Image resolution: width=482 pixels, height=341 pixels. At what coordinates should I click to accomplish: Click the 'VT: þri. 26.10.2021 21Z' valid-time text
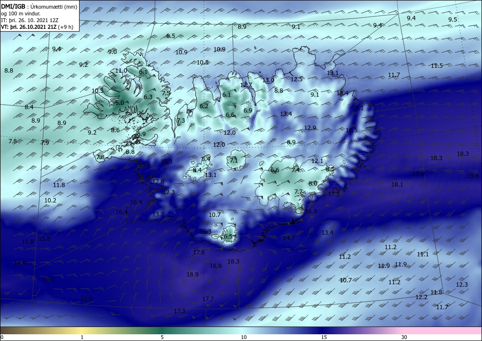click(30, 26)
